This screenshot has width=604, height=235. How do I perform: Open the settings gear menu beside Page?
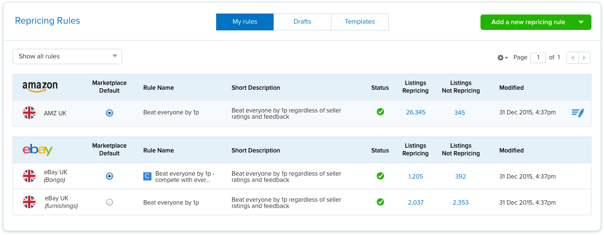point(502,57)
